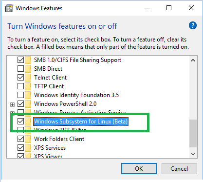The height and width of the screenshot is (182, 203).
Task: Click the folder icon beside TFTP Client
Action: pyautogui.click(x=28, y=86)
